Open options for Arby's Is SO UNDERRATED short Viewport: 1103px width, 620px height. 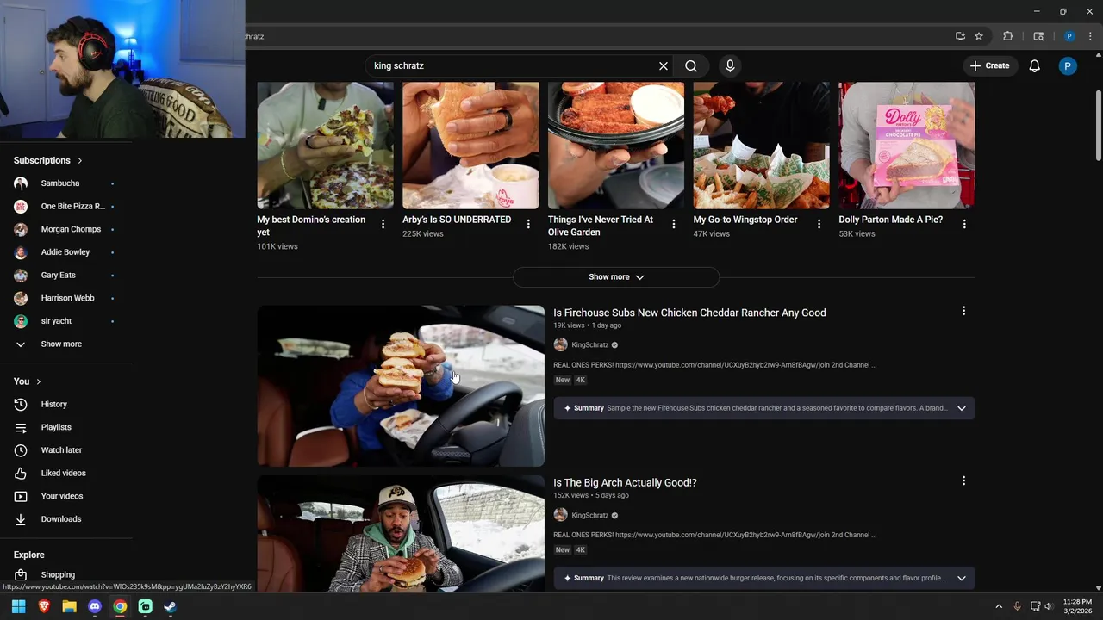pos(528,224)
